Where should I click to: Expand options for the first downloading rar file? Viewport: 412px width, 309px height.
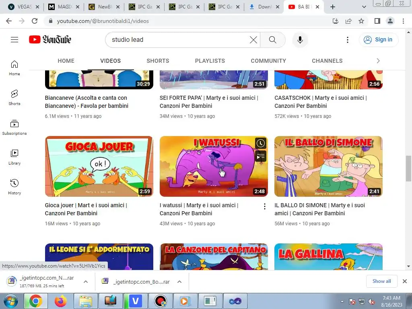(86, 282)
